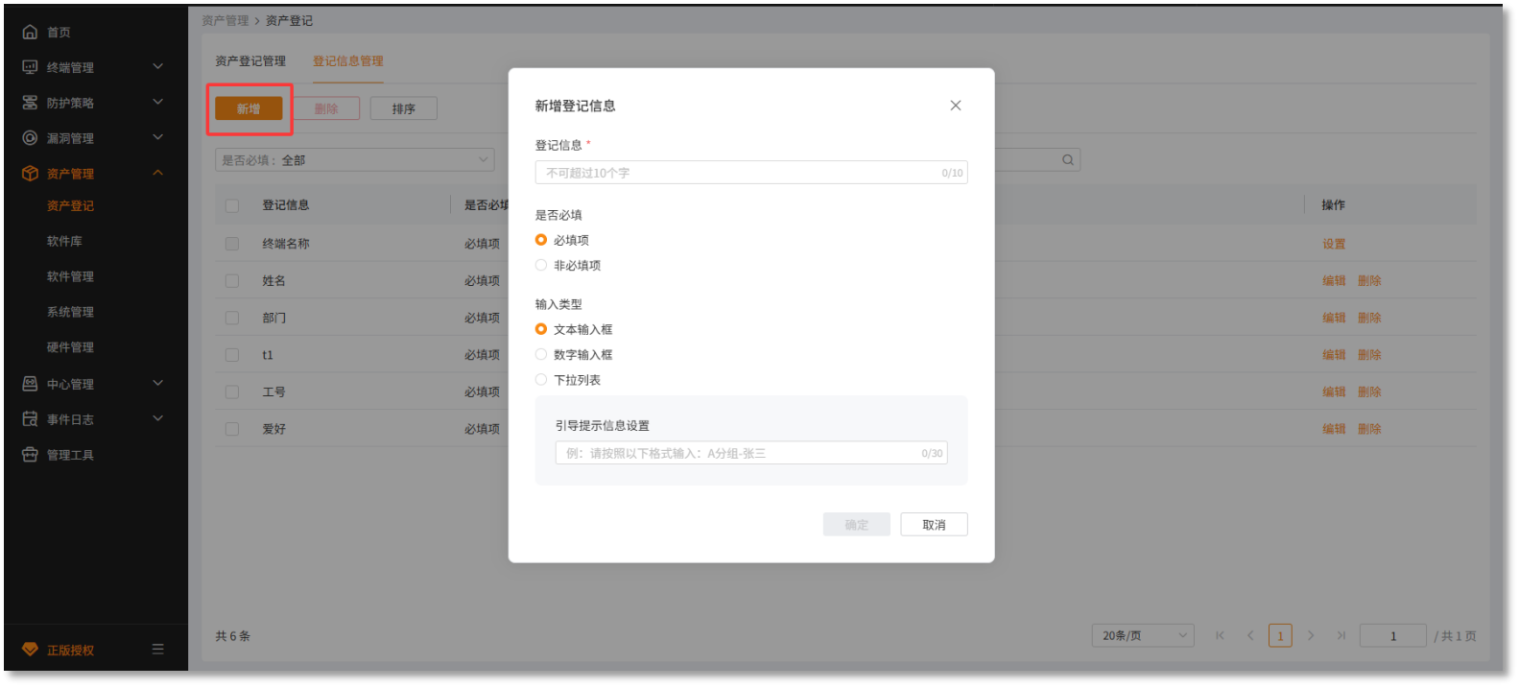The image size is (1519, 688).
Task: Click the 首页 home icon
Action: [30, 32]
